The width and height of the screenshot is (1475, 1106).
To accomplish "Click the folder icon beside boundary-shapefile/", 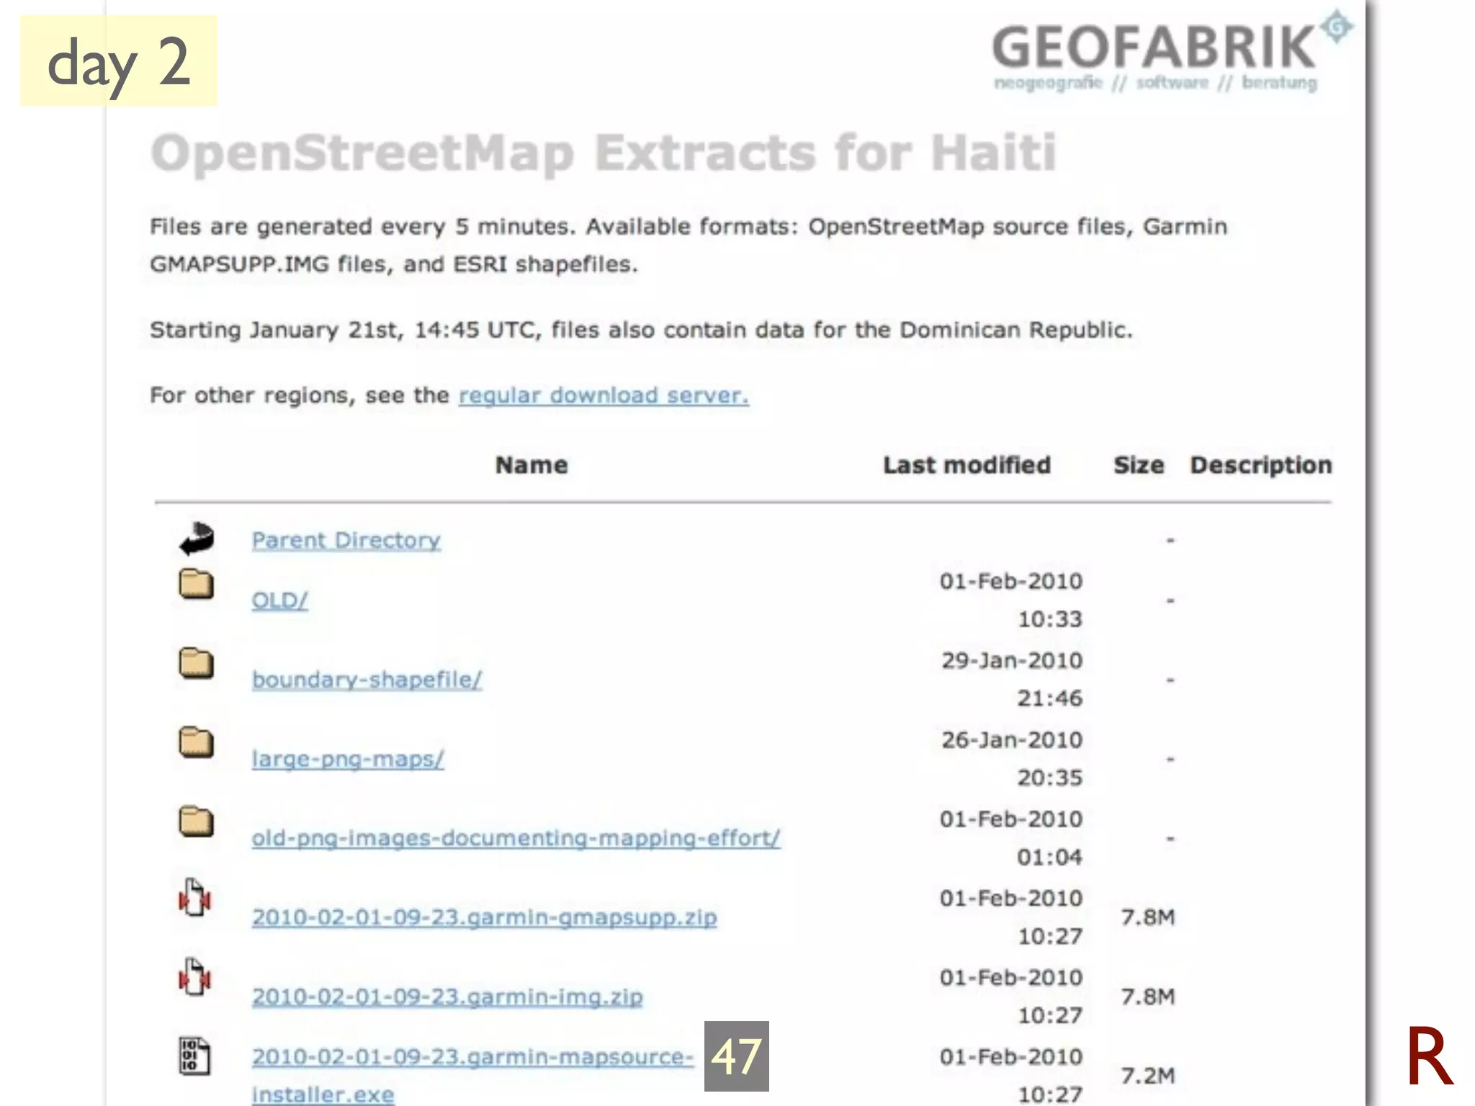I will coord(196,663).
